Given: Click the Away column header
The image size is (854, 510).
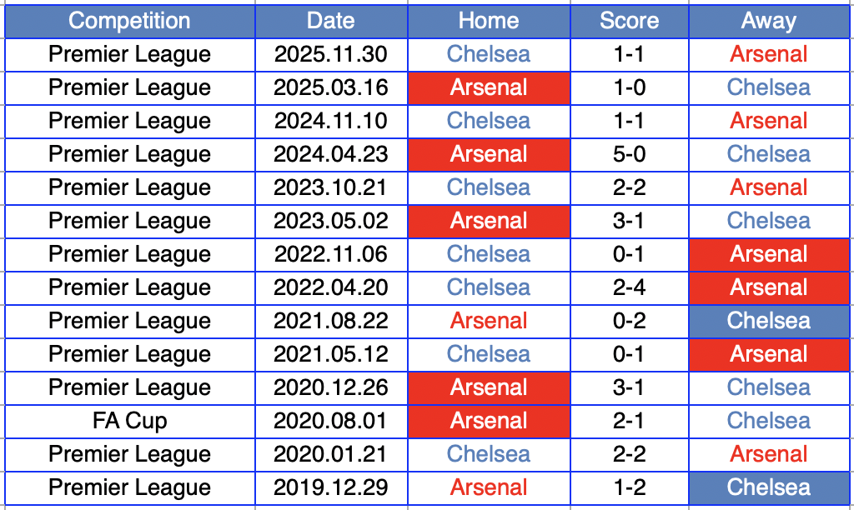Looking at the screenshot, I should (768, 21).
